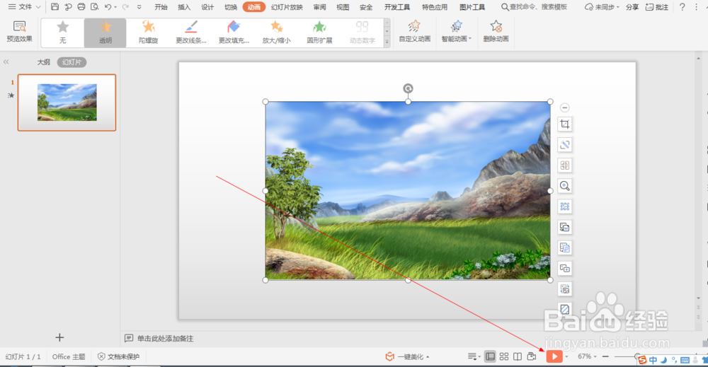This screenshot has height=367, width=708.
Task: Open the 视图 View tab
Action: coord(343,7)
